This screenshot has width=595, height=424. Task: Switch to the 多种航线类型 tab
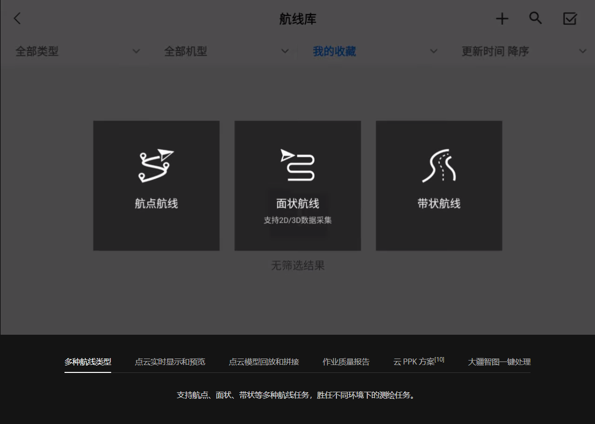point(88,362)
